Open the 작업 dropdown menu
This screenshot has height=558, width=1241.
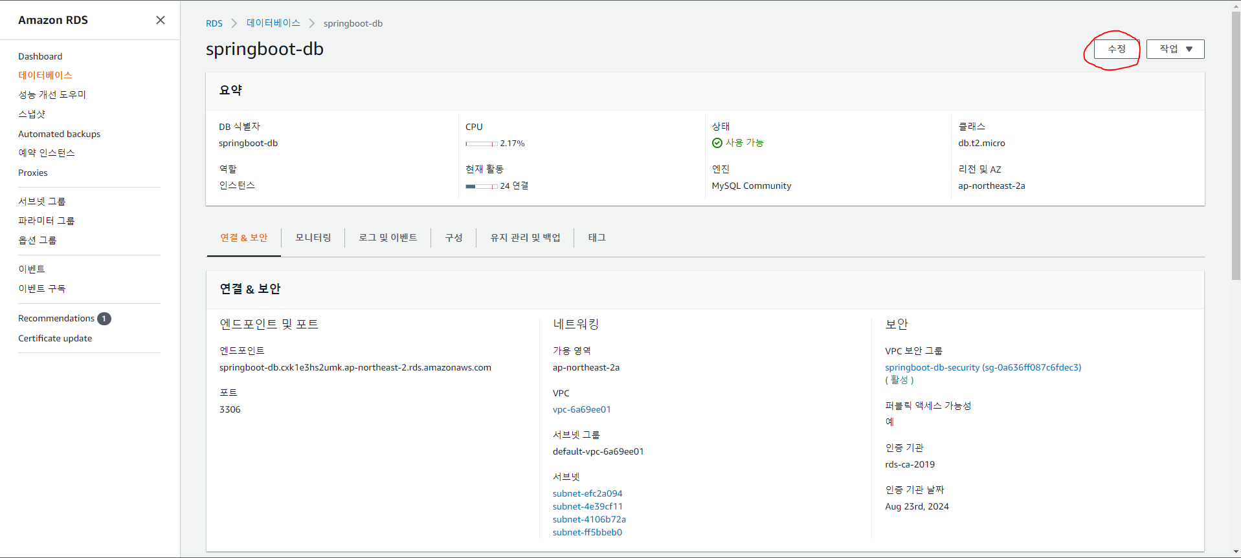1175,49
